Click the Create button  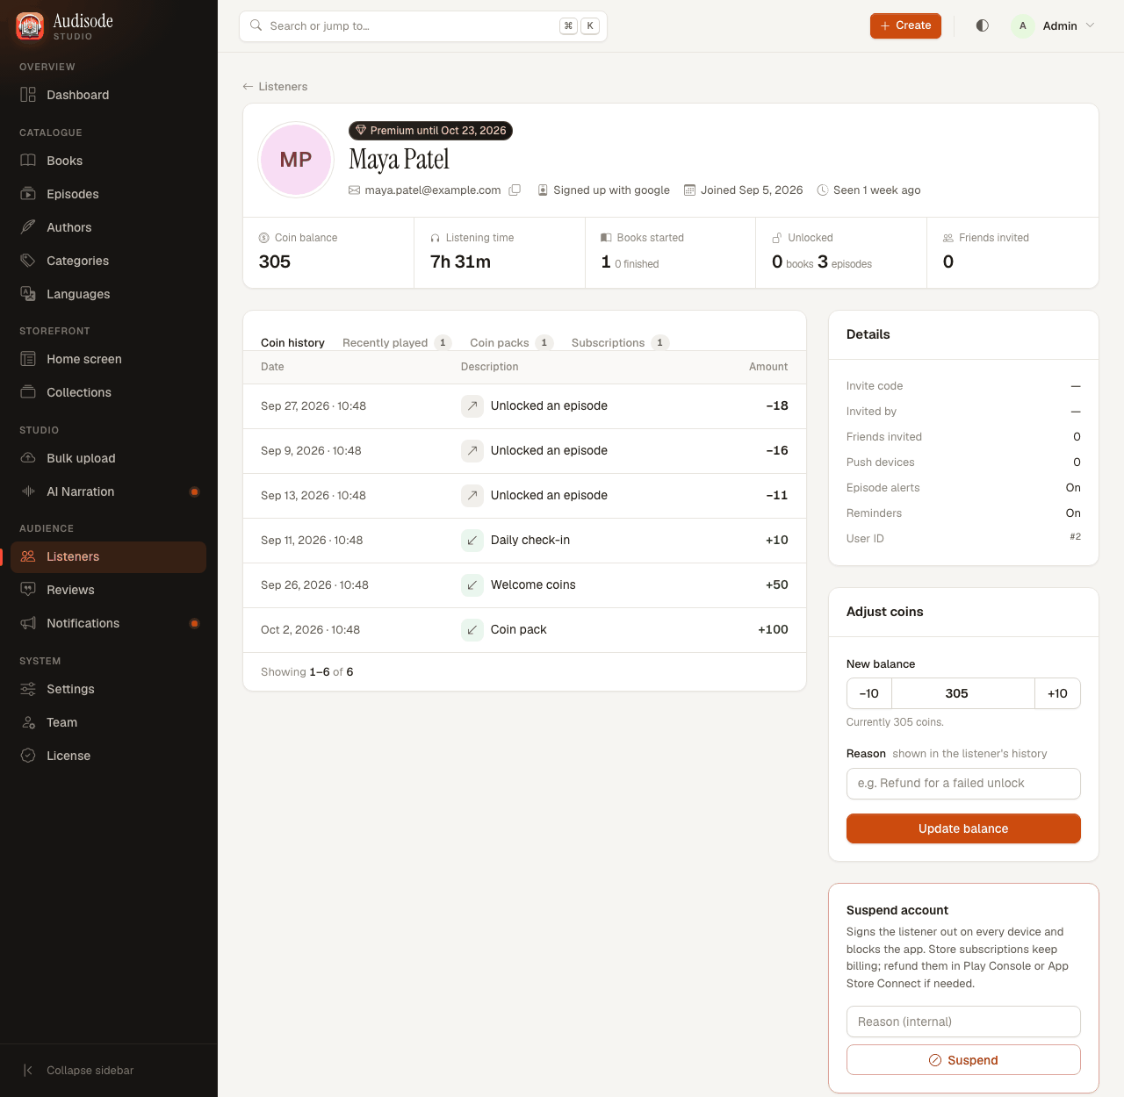[905, 25]
